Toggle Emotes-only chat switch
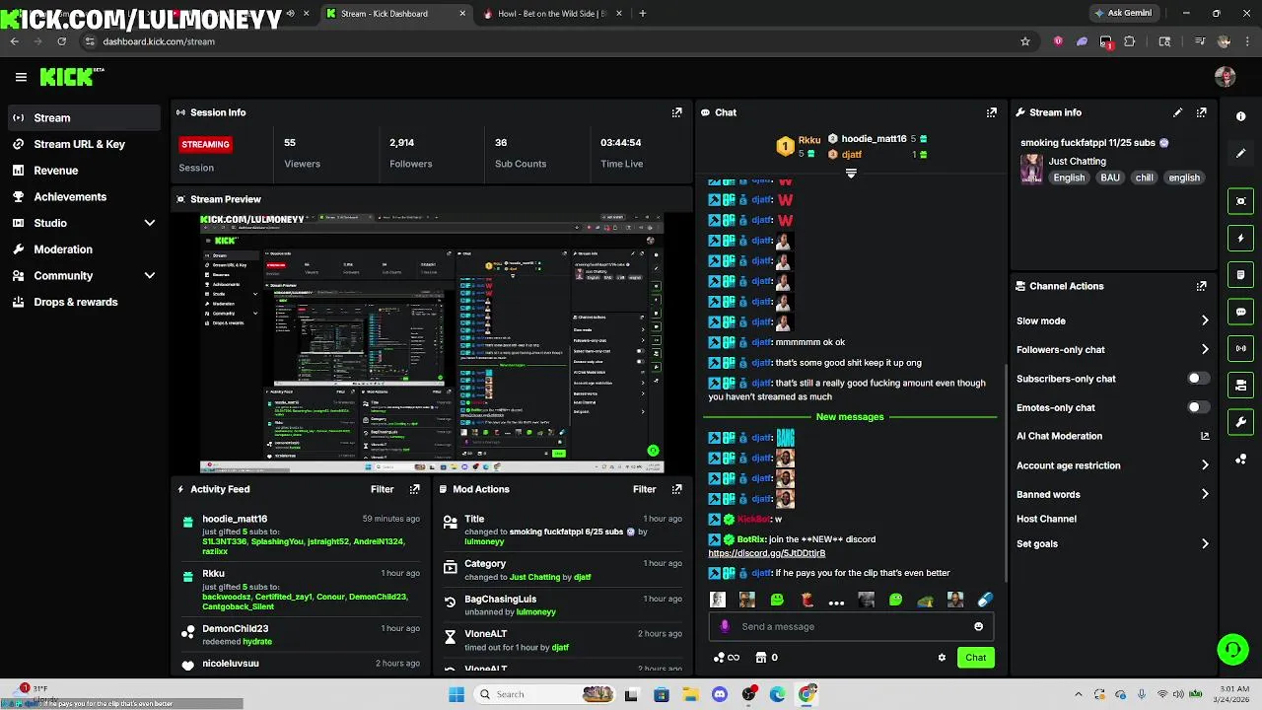The width and height of the screenshot is (1262, 710). click(x=1197, y=407)
